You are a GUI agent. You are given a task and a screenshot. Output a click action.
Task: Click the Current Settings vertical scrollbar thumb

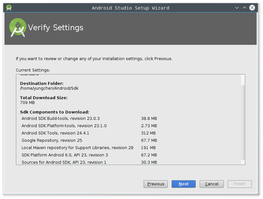click(243, 122)
